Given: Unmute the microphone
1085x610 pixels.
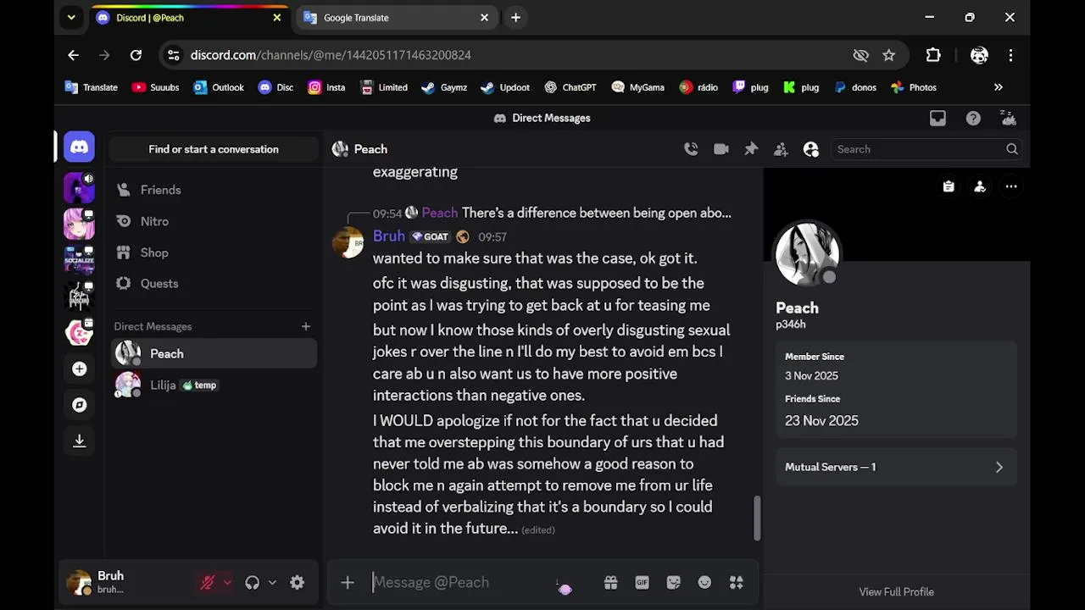Looking at the screenshot, I should coord(207,583).
